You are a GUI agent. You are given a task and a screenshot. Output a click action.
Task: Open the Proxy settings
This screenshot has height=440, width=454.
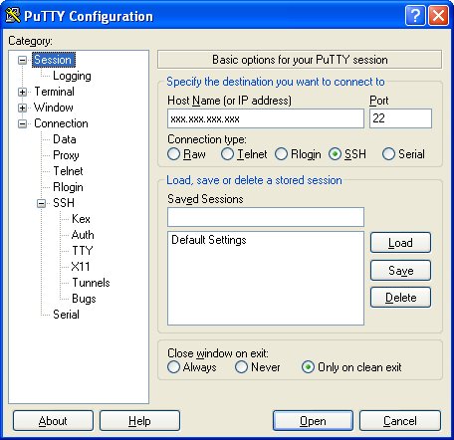click(x=66, y=155)
